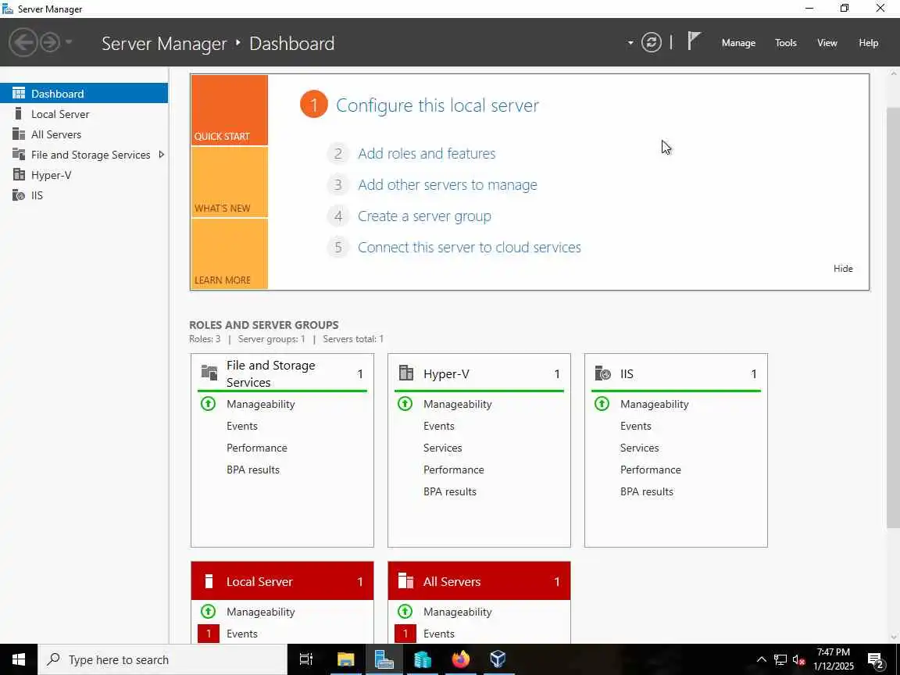
Task: Open Services in the Hyper-V tile
Action: point(442,448)
